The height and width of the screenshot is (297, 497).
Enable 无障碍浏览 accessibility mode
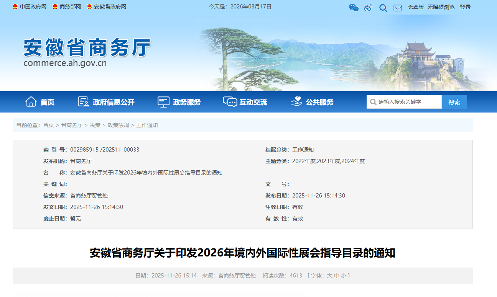(x=441, y=7)
